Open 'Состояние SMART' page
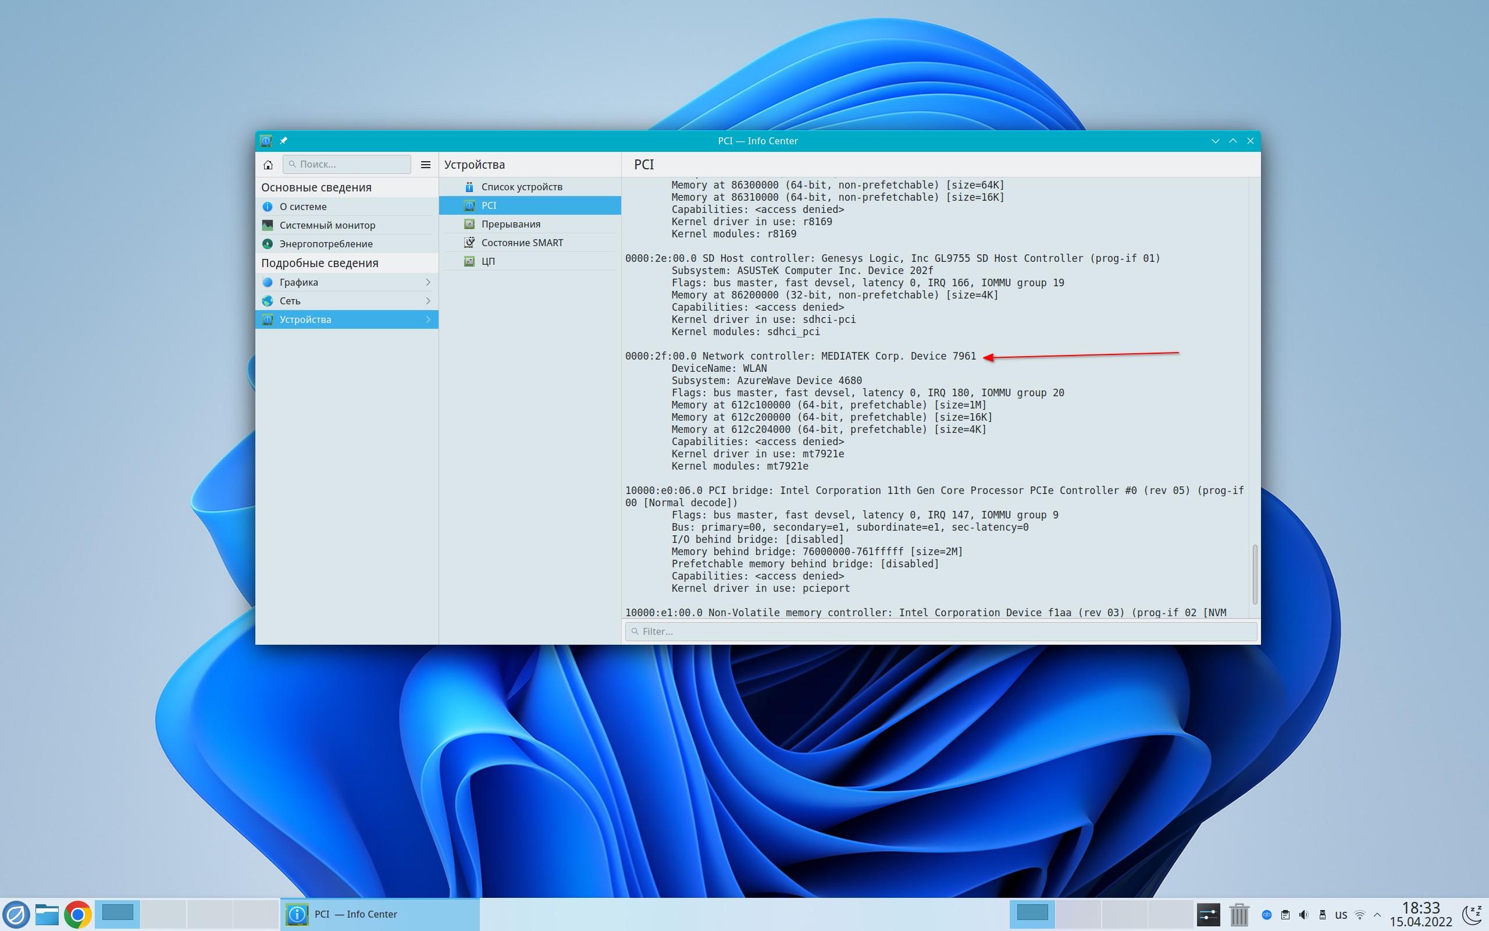Screen dimensions: 1489x931 (x=522, y=243)
